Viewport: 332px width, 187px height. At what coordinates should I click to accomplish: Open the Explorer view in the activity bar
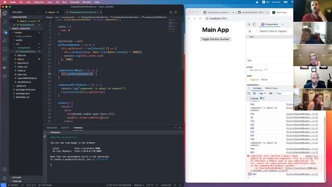(x=5, y=13)
